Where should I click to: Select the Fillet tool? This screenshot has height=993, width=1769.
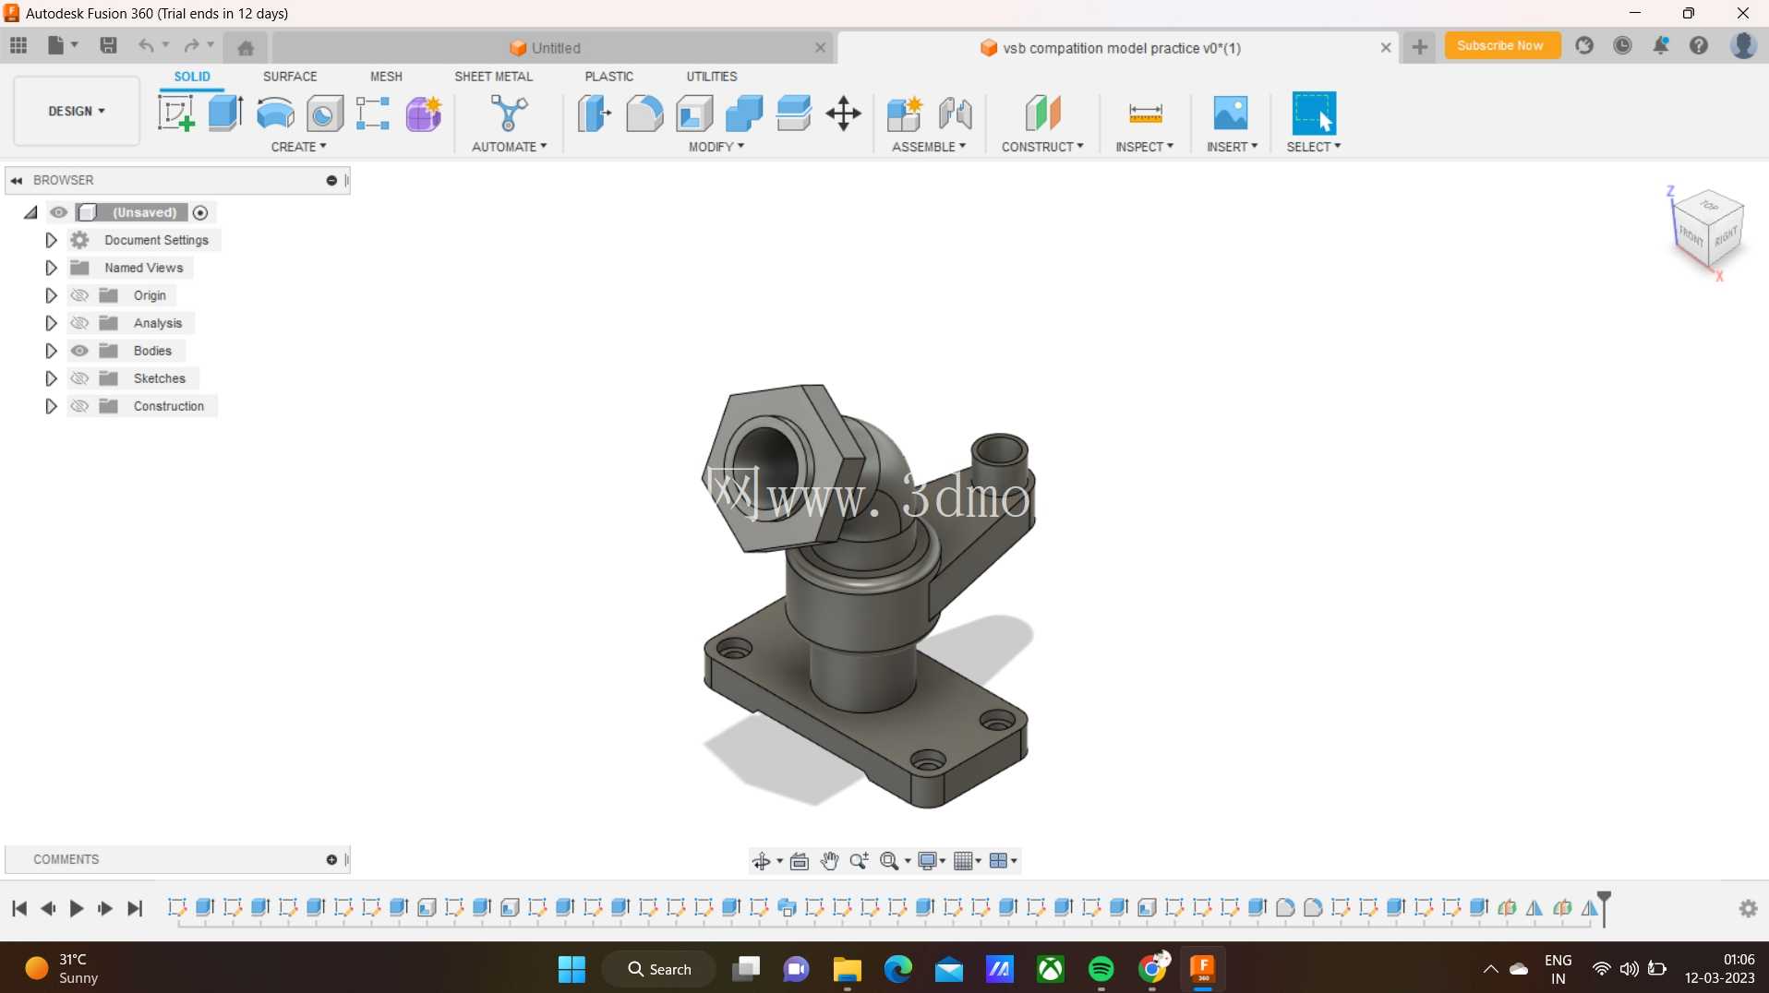[x=644, y=114]
